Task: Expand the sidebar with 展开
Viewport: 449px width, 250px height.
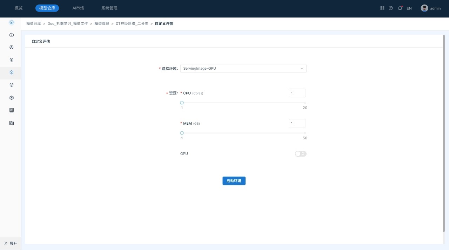Action: [11, 243]
